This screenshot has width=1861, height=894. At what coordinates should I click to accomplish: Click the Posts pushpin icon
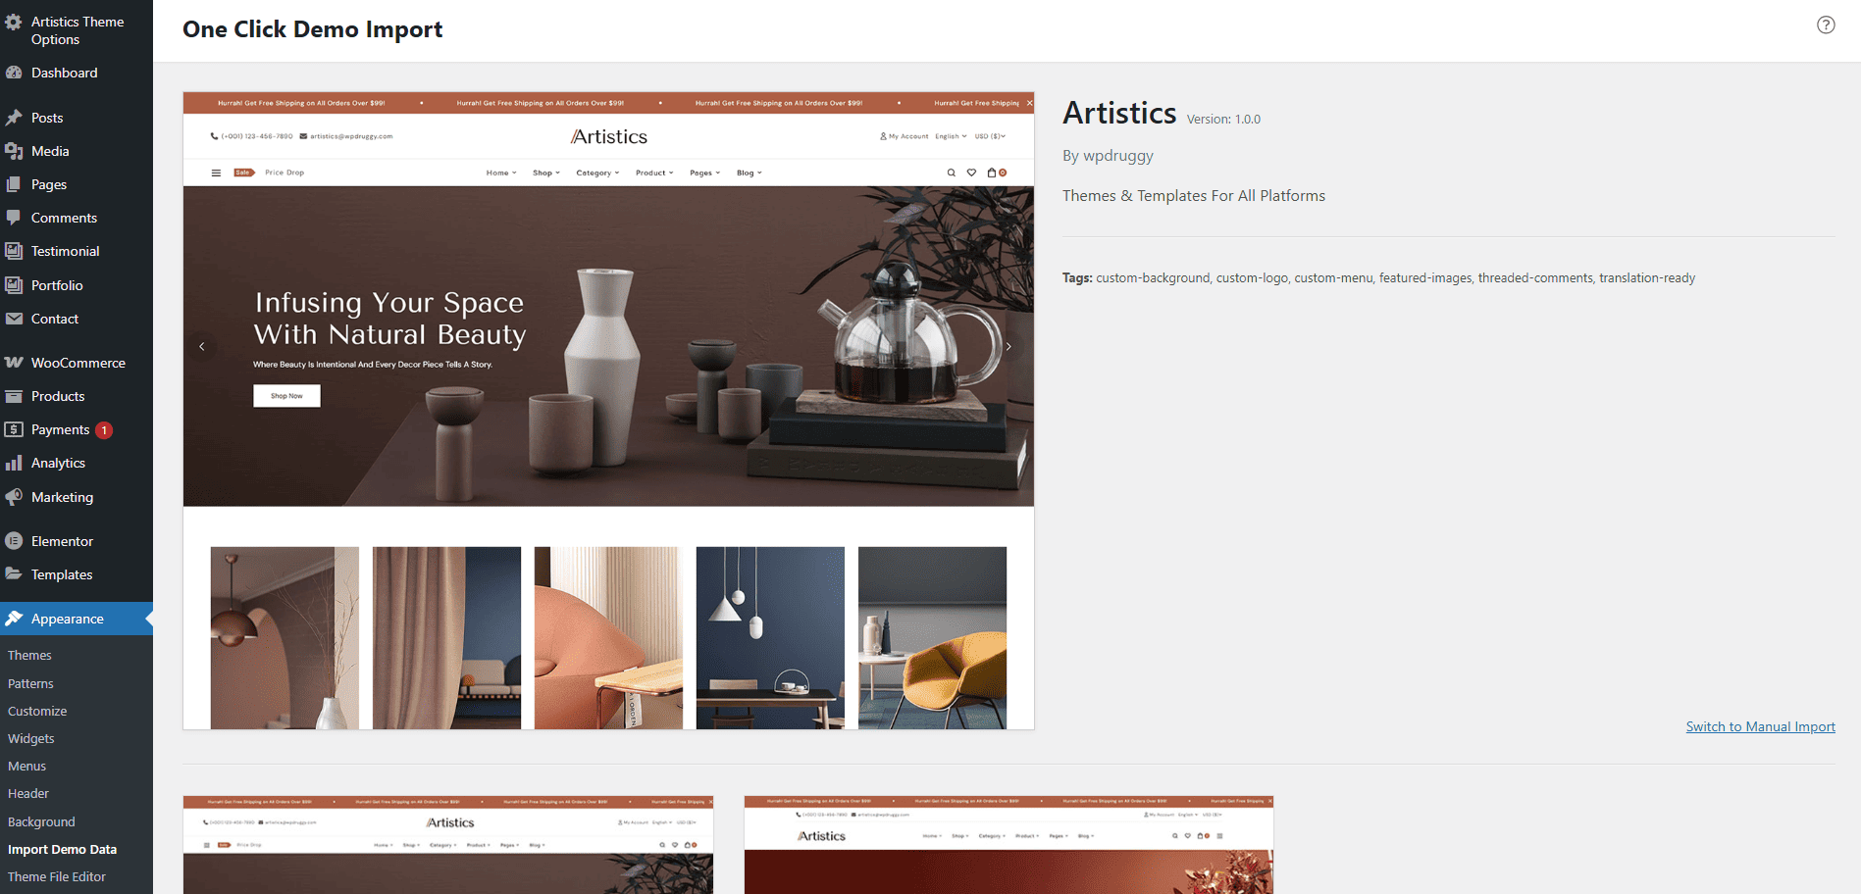pos(14,118)
